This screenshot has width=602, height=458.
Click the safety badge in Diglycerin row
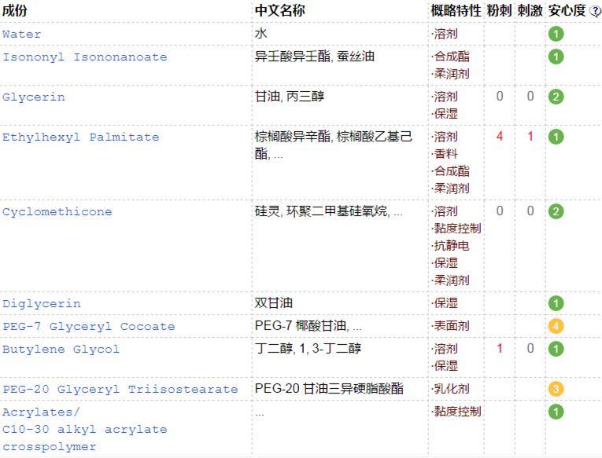coord(556,303)
